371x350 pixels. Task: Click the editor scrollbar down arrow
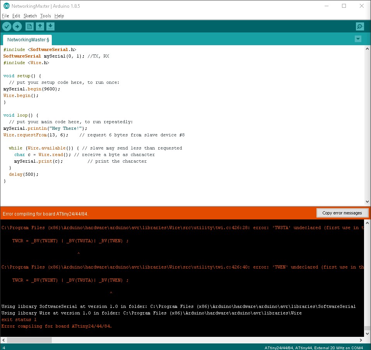click(367, 202)
